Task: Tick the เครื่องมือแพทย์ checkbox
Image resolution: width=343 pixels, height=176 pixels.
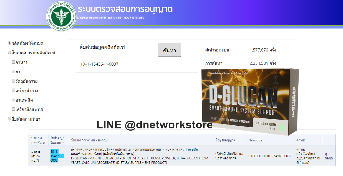Action: click(x=14, y=109)
